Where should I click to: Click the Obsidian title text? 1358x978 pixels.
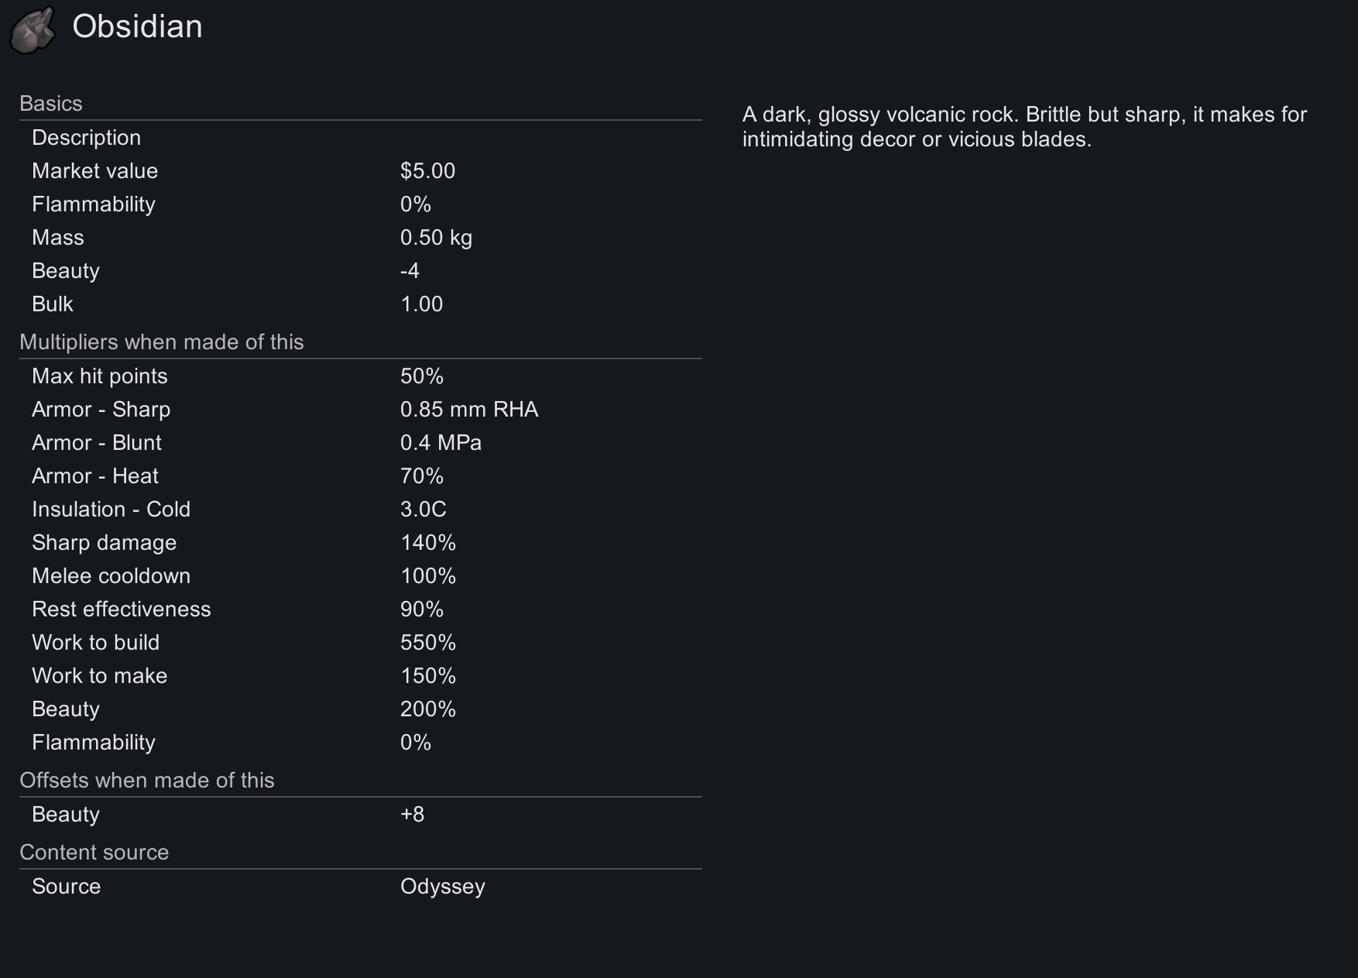click(x=138, y=26)
